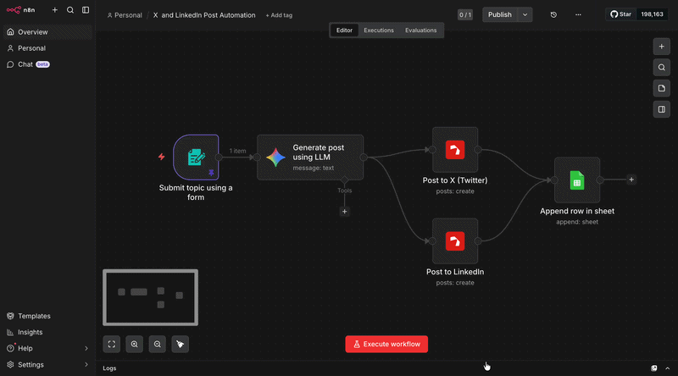Add node with the top-right plus button
This screenshot has height=376, width=678.
[x=662, y=47]
